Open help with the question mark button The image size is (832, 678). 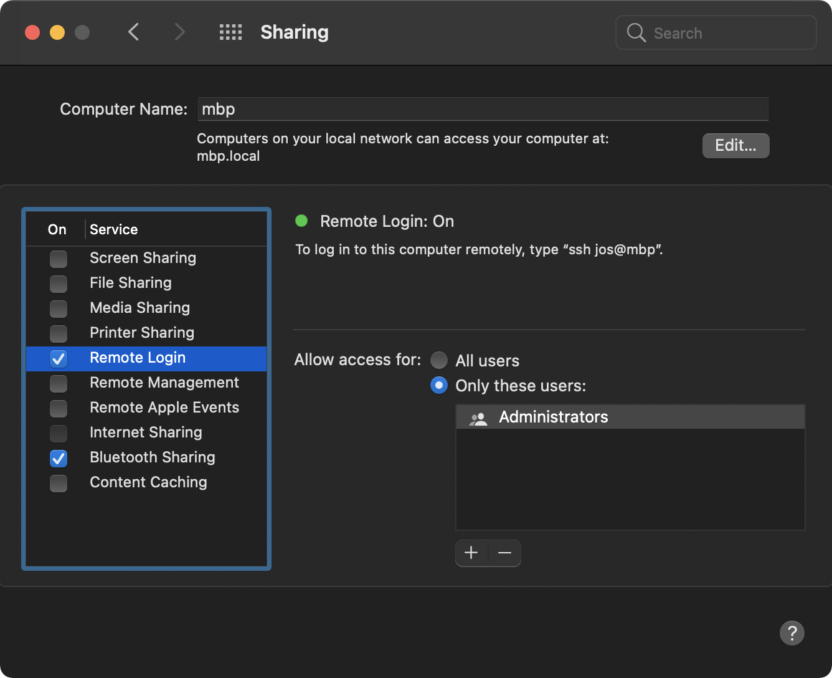click(792, 633)
